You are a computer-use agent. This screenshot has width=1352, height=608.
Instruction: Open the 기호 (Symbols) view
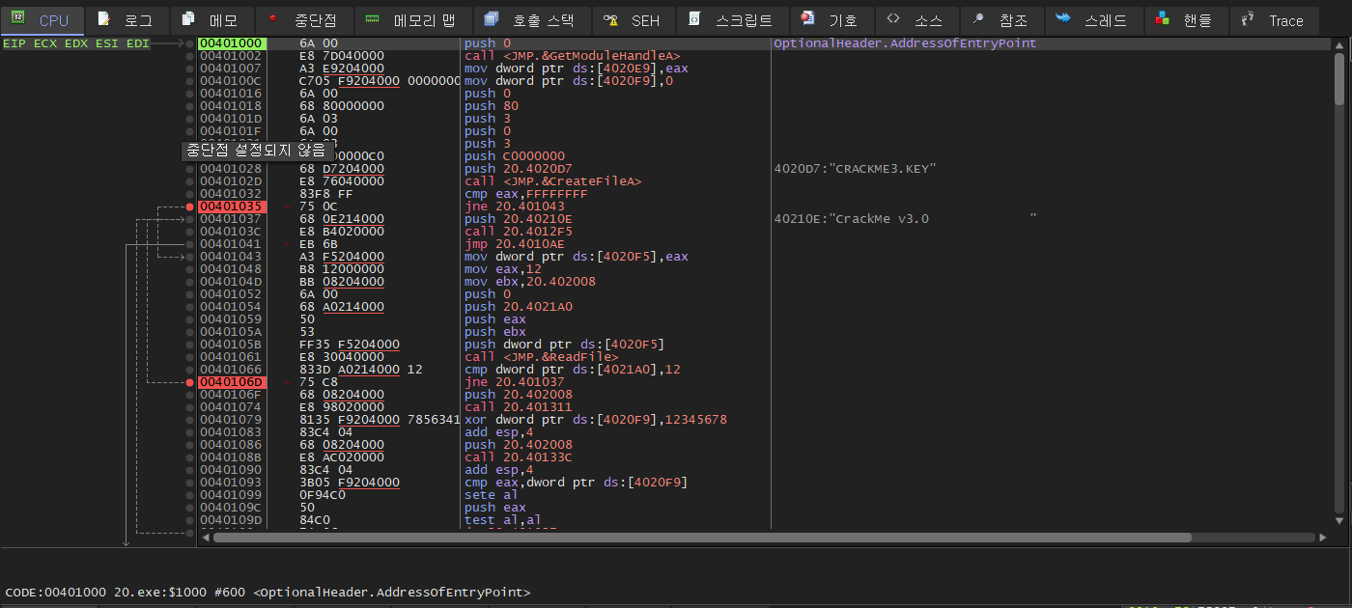click(831, 19)
